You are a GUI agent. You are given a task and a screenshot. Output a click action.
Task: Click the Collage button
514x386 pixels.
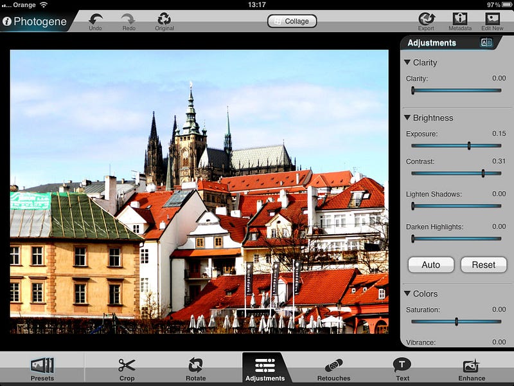click(292, 21)
